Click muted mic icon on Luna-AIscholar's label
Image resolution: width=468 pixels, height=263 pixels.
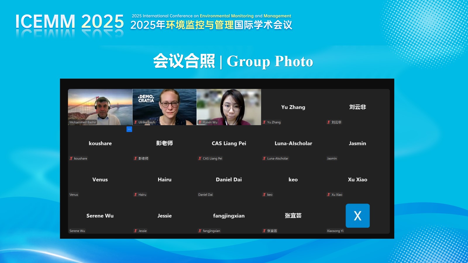point(264,158)
